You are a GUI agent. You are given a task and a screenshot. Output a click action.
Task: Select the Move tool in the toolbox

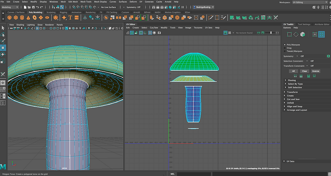[3, 48]
